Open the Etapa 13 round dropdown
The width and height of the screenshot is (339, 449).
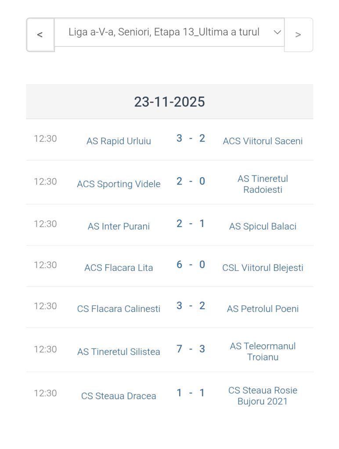click(169, 32)
